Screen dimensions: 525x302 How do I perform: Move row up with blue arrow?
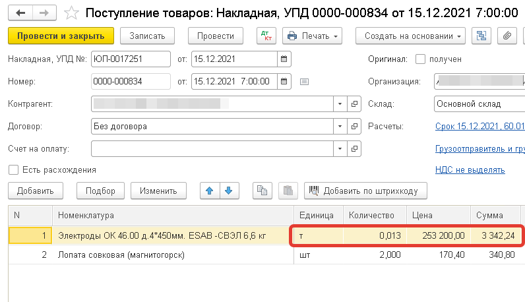point(210,191)
